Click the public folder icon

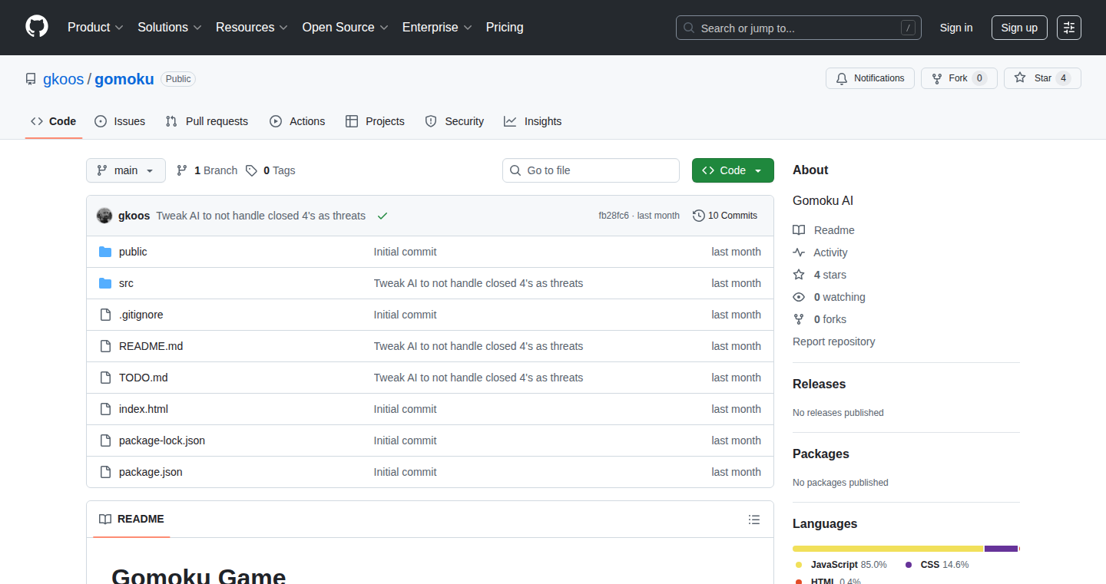[x=105, y=252]
